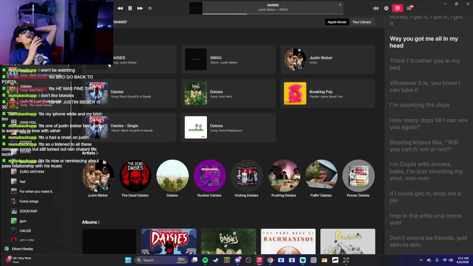Jump to lyric 'Way you got me all in my head'
The width and height of the screenshot is (473, 266).
pos(424,42)
